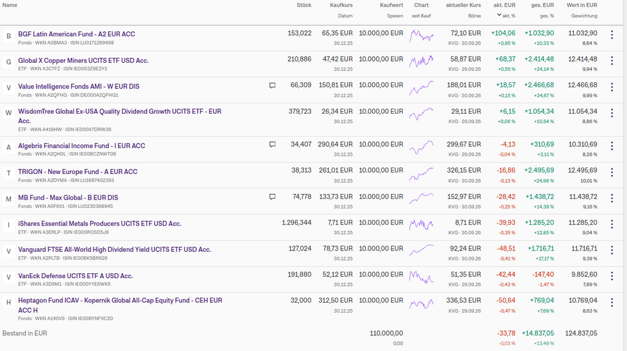Open the three-dot menu for TRIGON New Europe Fund
Screen dimensions: 627x351
click(611, 173)
